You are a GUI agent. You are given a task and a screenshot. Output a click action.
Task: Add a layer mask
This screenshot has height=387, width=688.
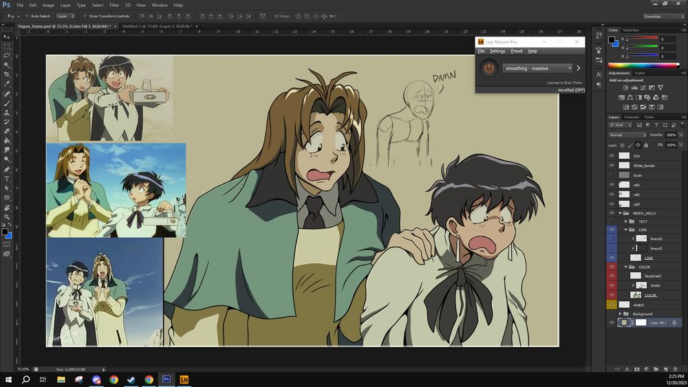(x=637, y=369)
